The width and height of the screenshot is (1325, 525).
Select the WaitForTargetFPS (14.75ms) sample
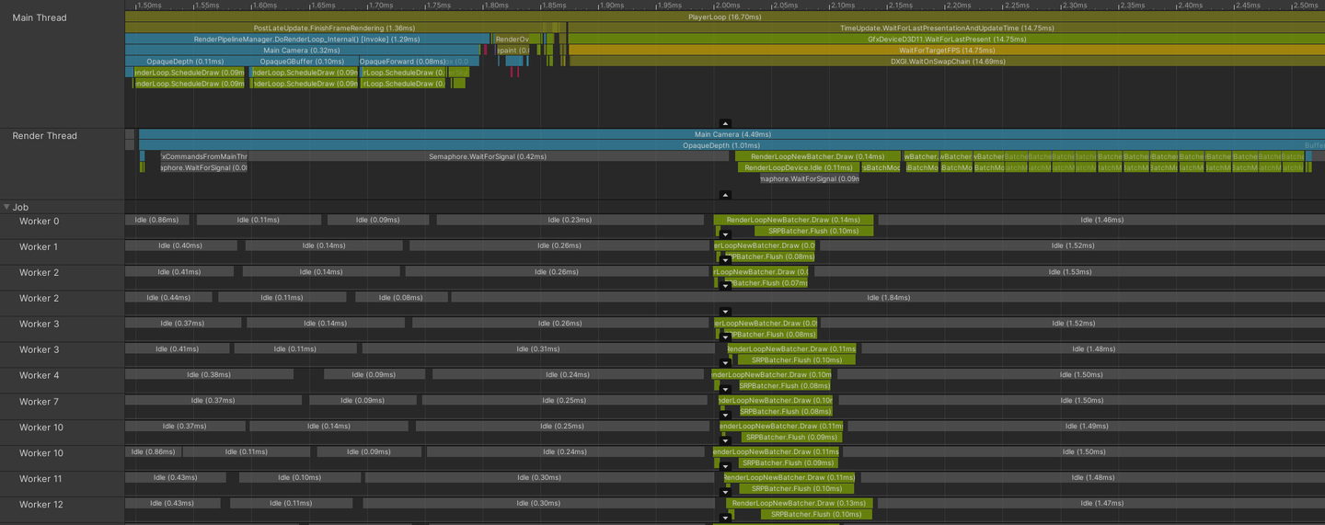(947, 51)
